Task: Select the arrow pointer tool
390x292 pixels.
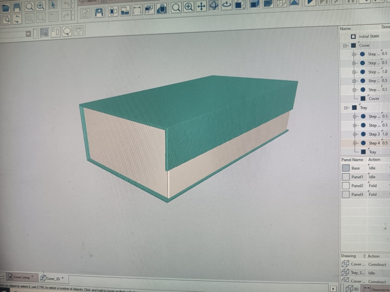Action: coord(54,6)
